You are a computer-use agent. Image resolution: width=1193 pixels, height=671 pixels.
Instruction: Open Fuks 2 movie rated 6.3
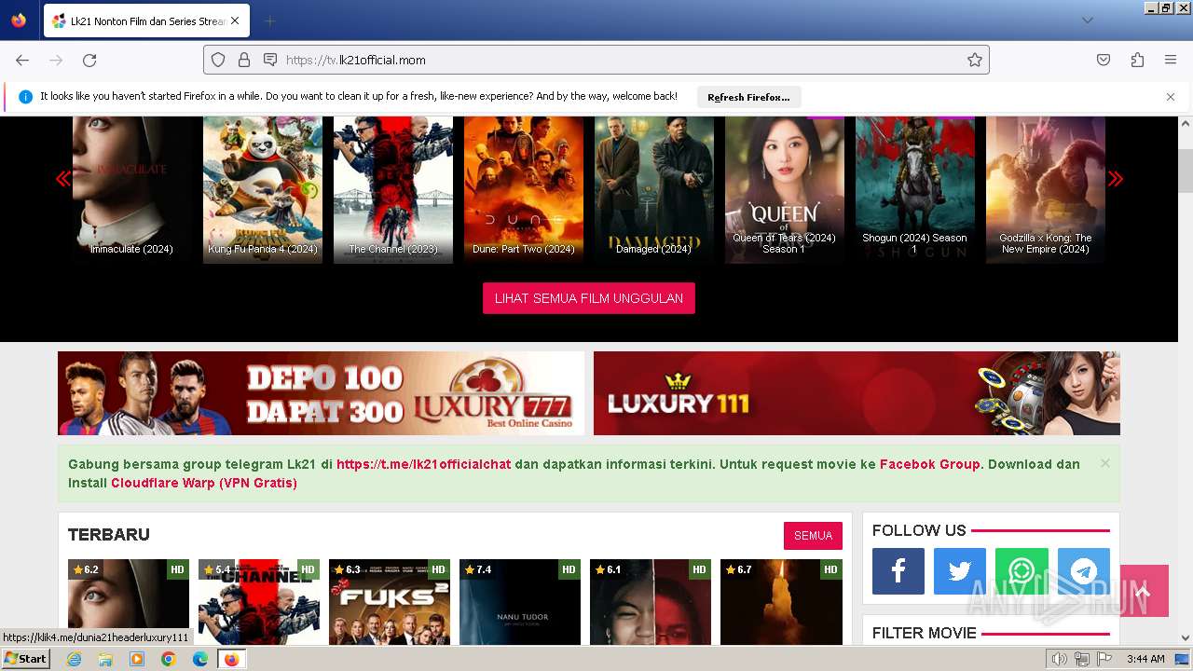[390, 602]
